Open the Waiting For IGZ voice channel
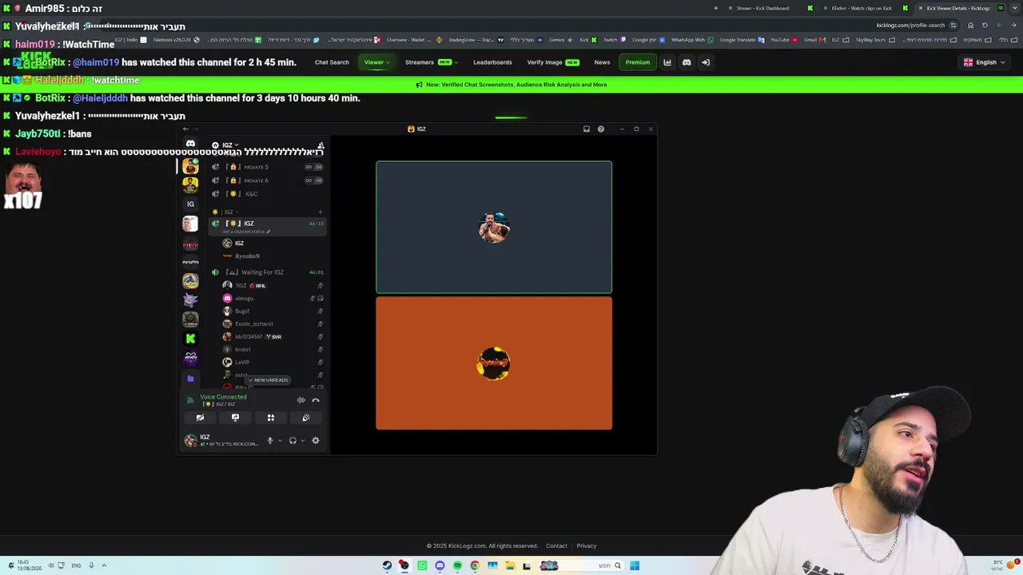The width and height of the screenshot is (1023, 575). pos(267,272)
